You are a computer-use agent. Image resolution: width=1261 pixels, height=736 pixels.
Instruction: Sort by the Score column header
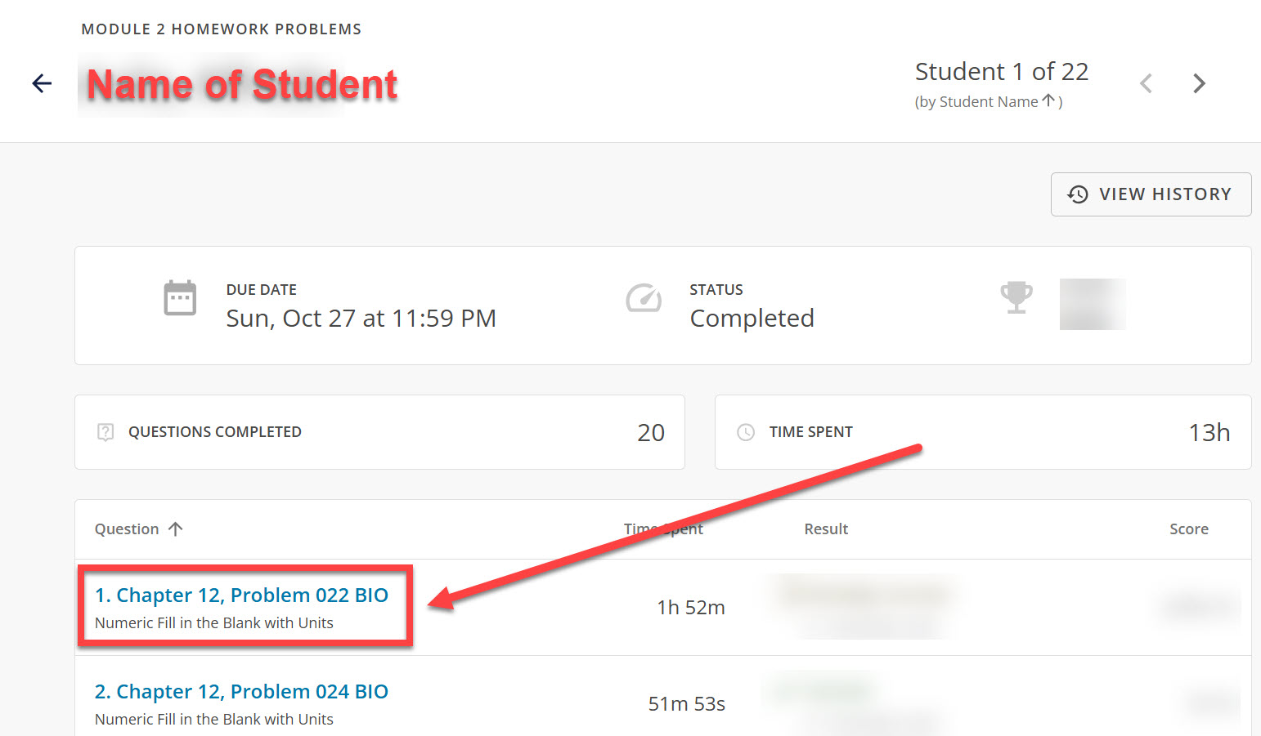(x=1189, y=529)
